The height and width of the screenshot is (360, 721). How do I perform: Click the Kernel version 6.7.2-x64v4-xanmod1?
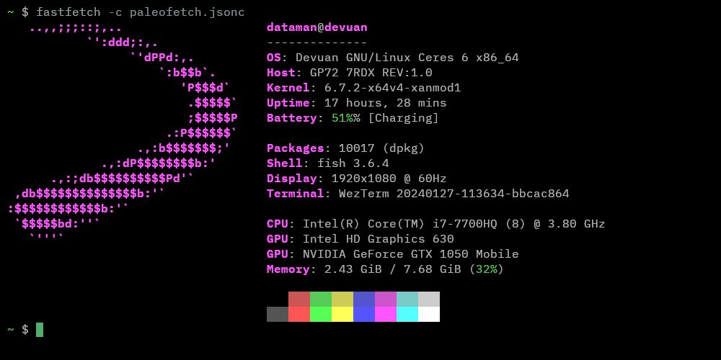coord(392,88)
